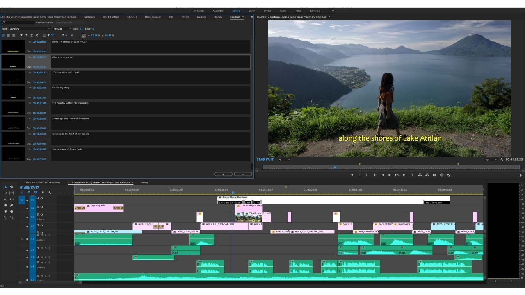
Task: Mute the Audio 1 track
Action: tap(42, 235)
